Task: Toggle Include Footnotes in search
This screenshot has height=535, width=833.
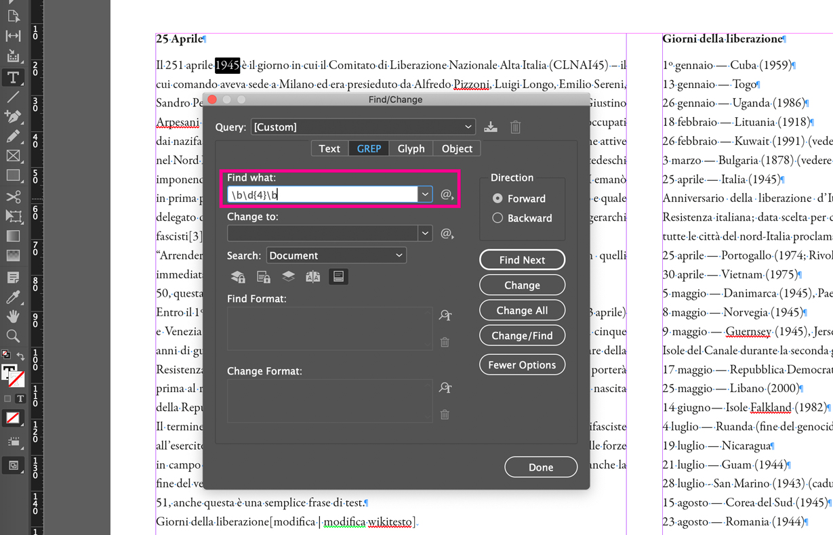Action: coord(338,276)
